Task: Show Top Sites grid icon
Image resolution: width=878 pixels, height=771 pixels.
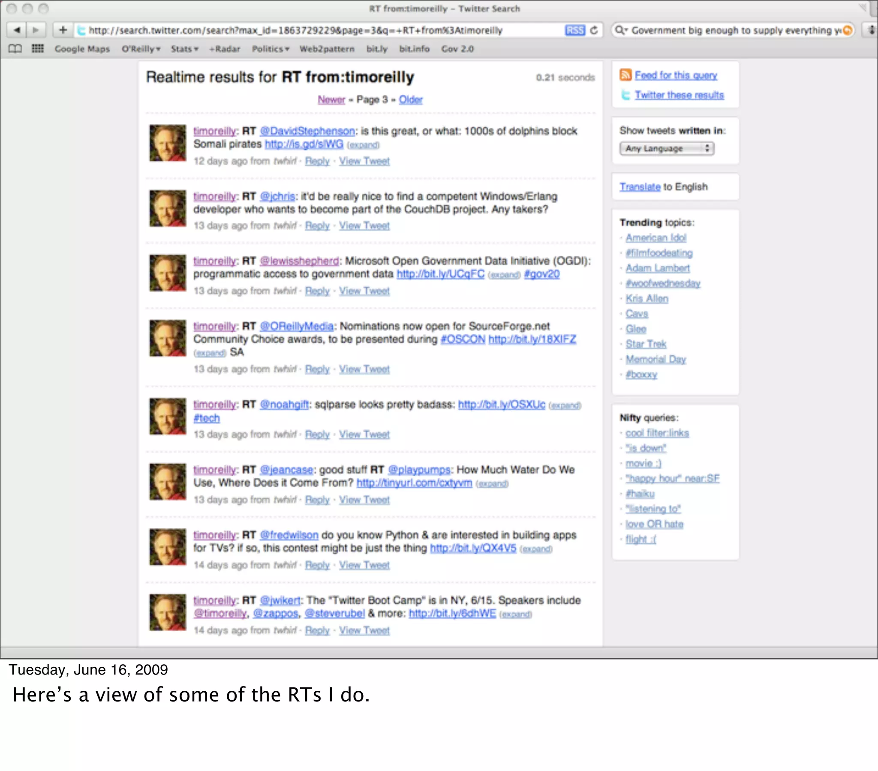Action: click(x=38, y=48)
